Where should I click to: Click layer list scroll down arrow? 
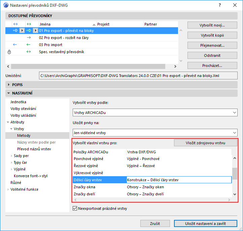(235, 194)
